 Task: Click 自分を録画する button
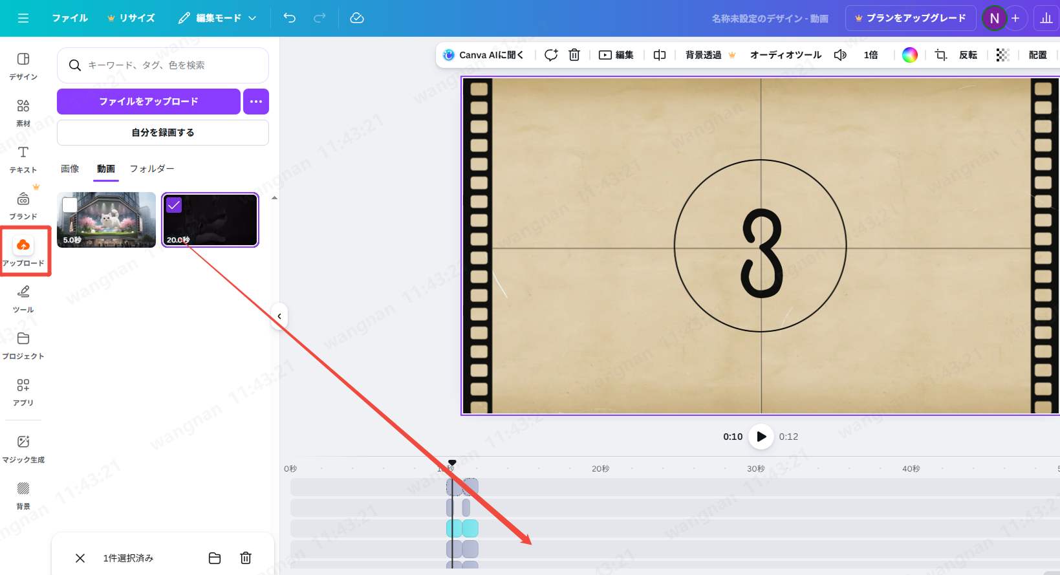[x=163, y=133]
